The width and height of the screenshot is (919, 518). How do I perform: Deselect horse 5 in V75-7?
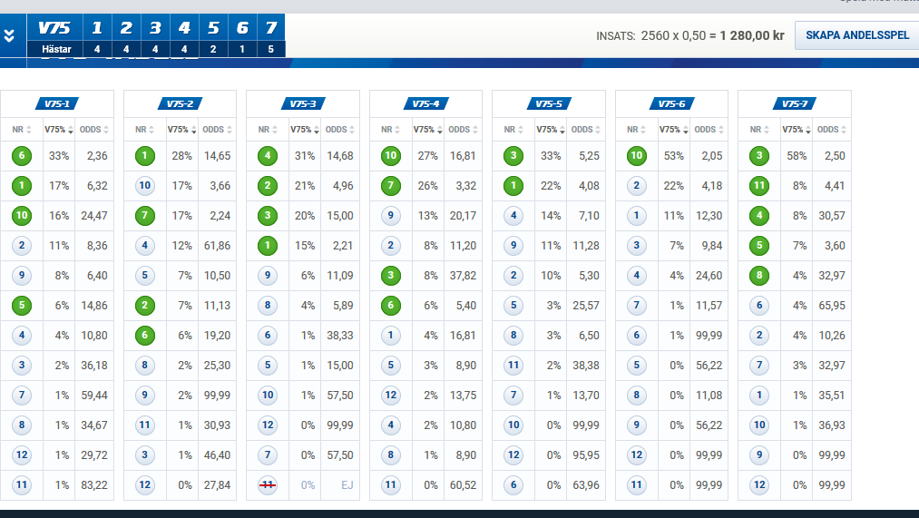point(759,246)
